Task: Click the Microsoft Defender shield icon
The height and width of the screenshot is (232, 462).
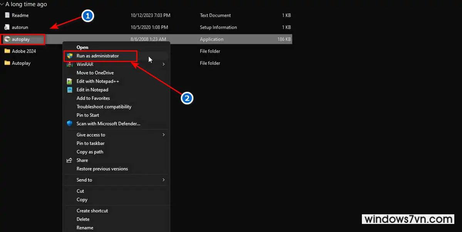Action: pyautogui.click(x=70, y=124)
